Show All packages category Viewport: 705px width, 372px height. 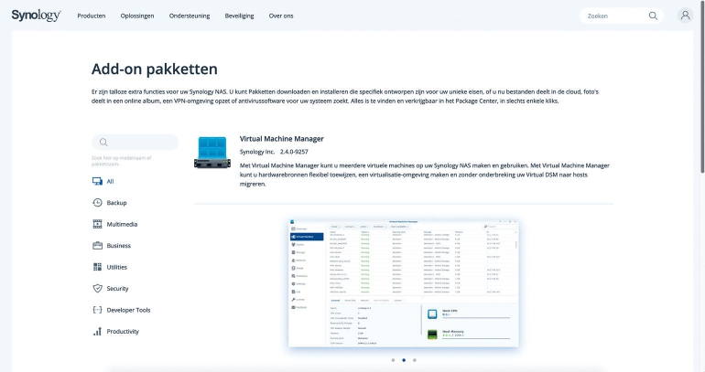(110, 182)
